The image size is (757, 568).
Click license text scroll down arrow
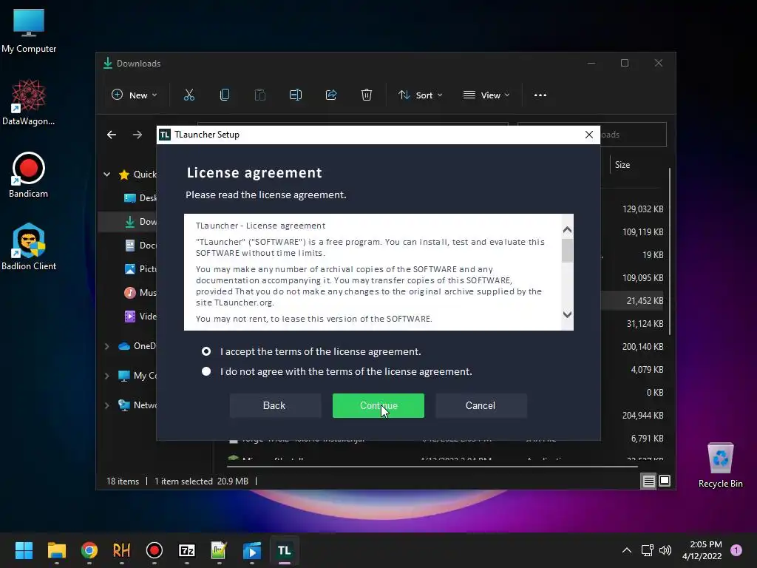(x=567, y=314)
